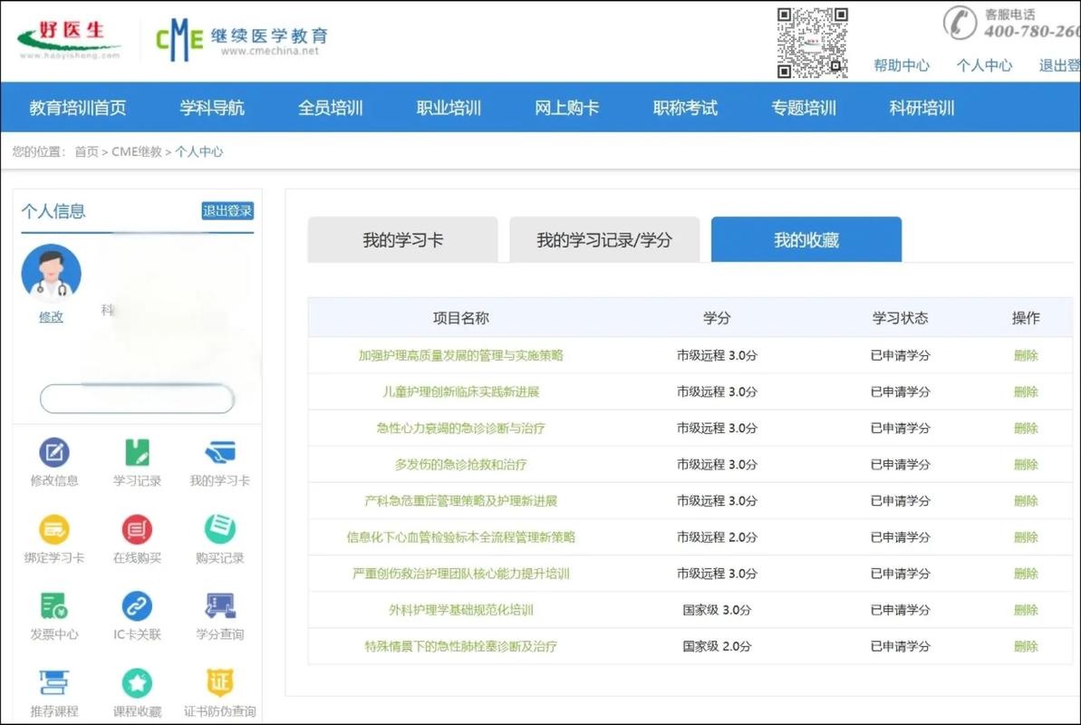Open course 儿童护理创新临床实践新进展
Screen dimensions: 1081x725
pyautogui.click(x=460, y=391)
